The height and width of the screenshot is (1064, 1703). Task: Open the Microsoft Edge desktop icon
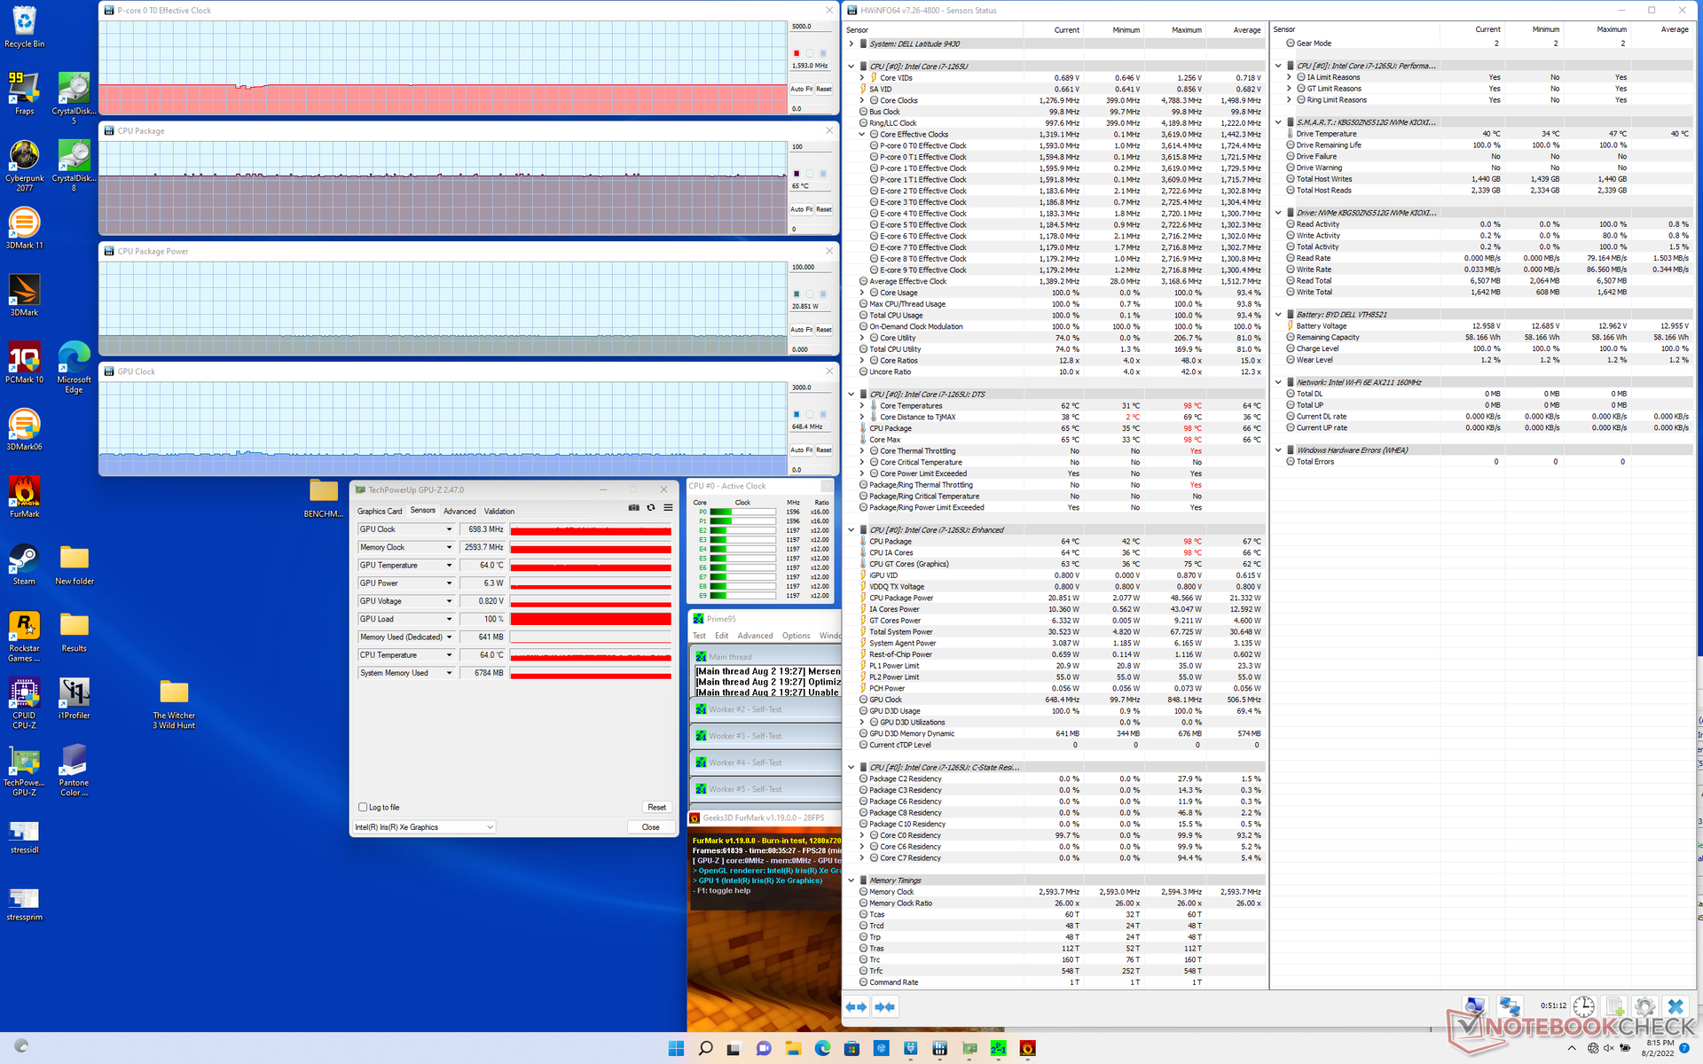[74, 367]
